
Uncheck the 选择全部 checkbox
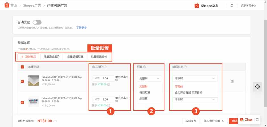(x=22, y=67)
